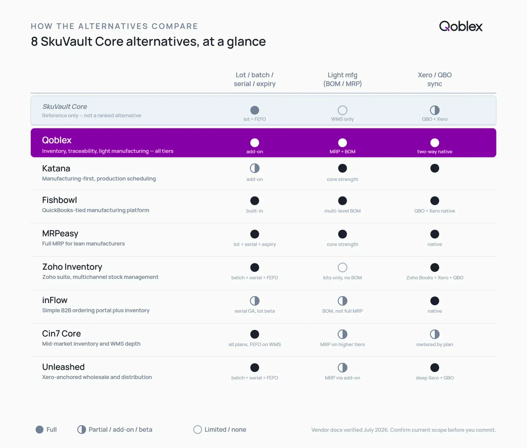Click the 'SkuVault Core' row title

(x=65, y=106)
